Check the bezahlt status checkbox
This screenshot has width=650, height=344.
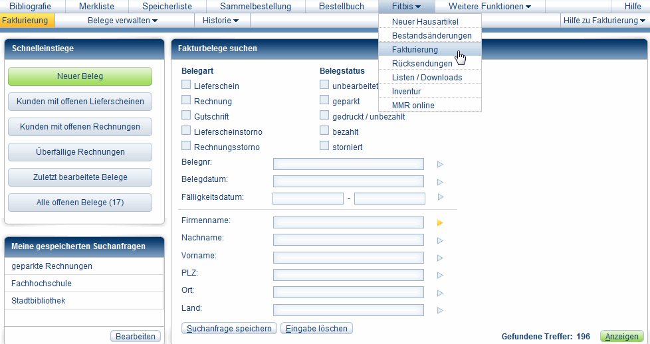(x=324, y=131)
